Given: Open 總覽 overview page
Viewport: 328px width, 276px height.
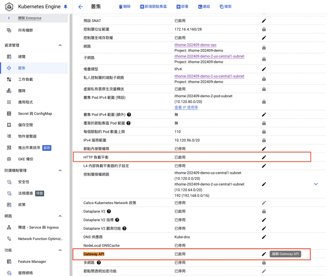Looking at the screenshot, I should tap(22, 56).
